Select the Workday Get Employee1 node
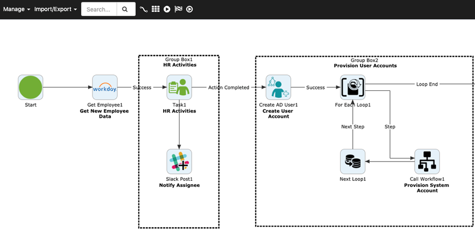The height and width of the screenshot is (240, 475). (105, 87)
